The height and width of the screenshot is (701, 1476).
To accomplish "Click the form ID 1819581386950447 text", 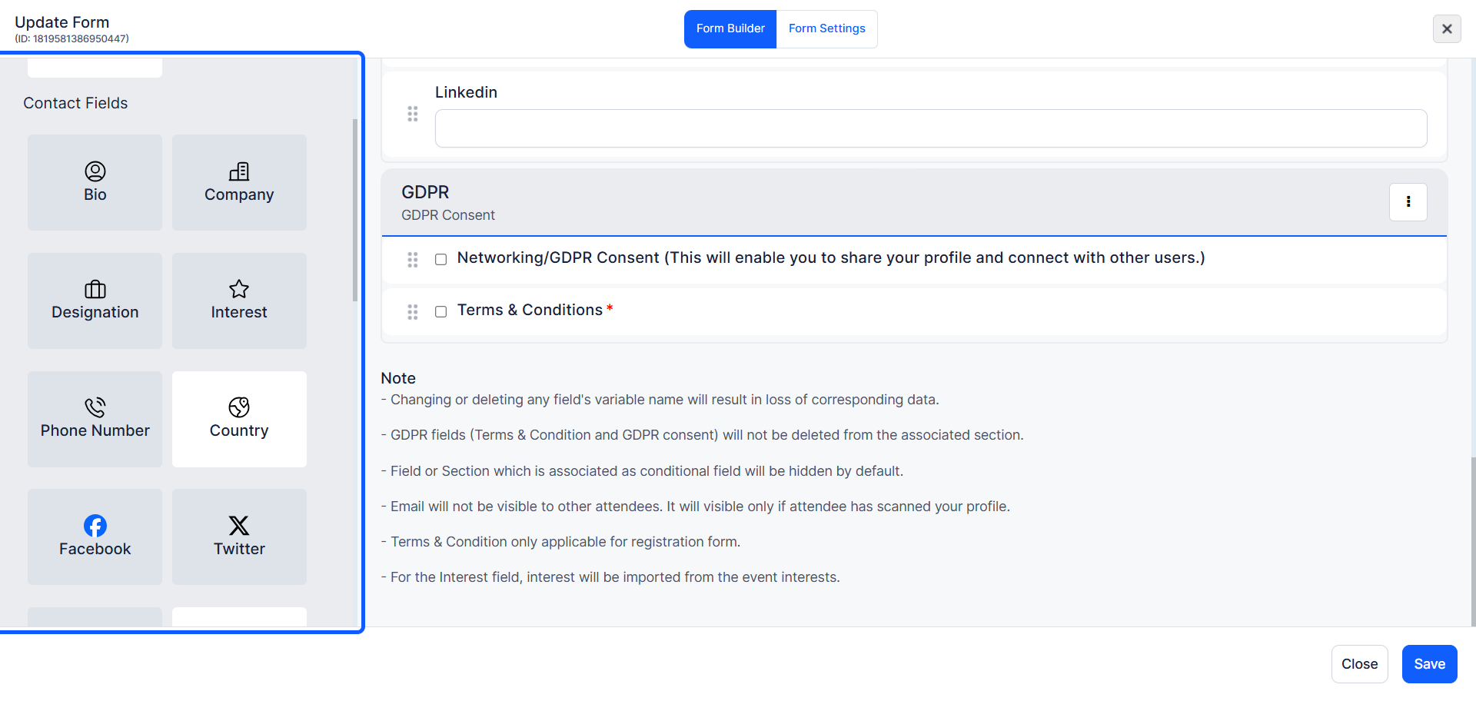I will (71, 38).
